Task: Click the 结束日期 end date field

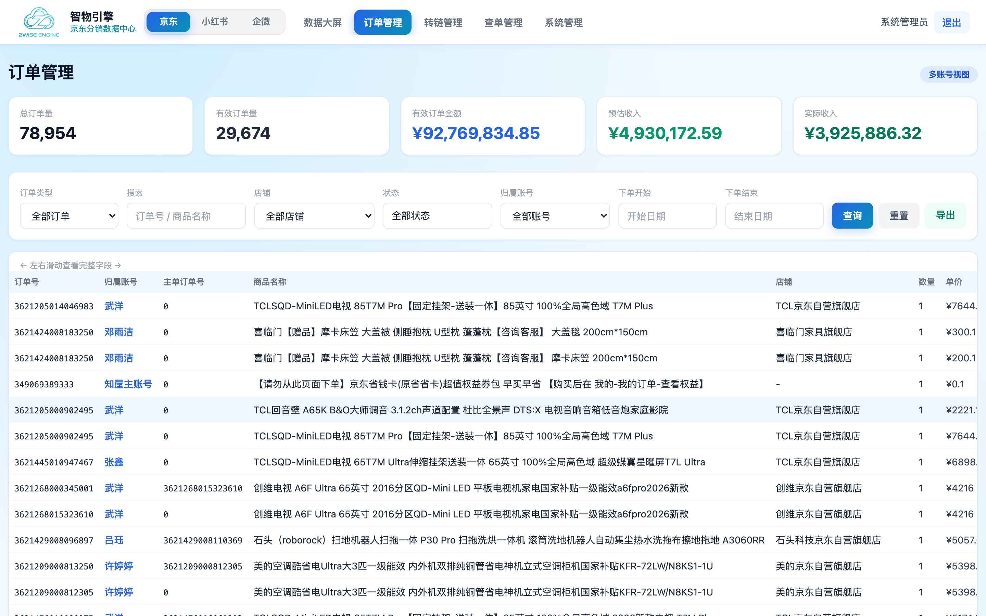Action: [x=774, y=216]
